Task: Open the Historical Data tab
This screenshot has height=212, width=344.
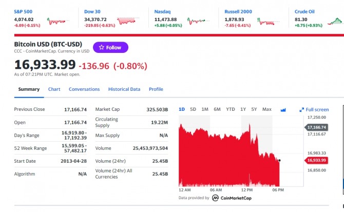Action: coord(124,89)
